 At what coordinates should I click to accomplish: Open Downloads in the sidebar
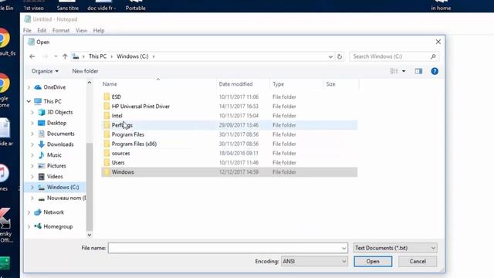60,144
